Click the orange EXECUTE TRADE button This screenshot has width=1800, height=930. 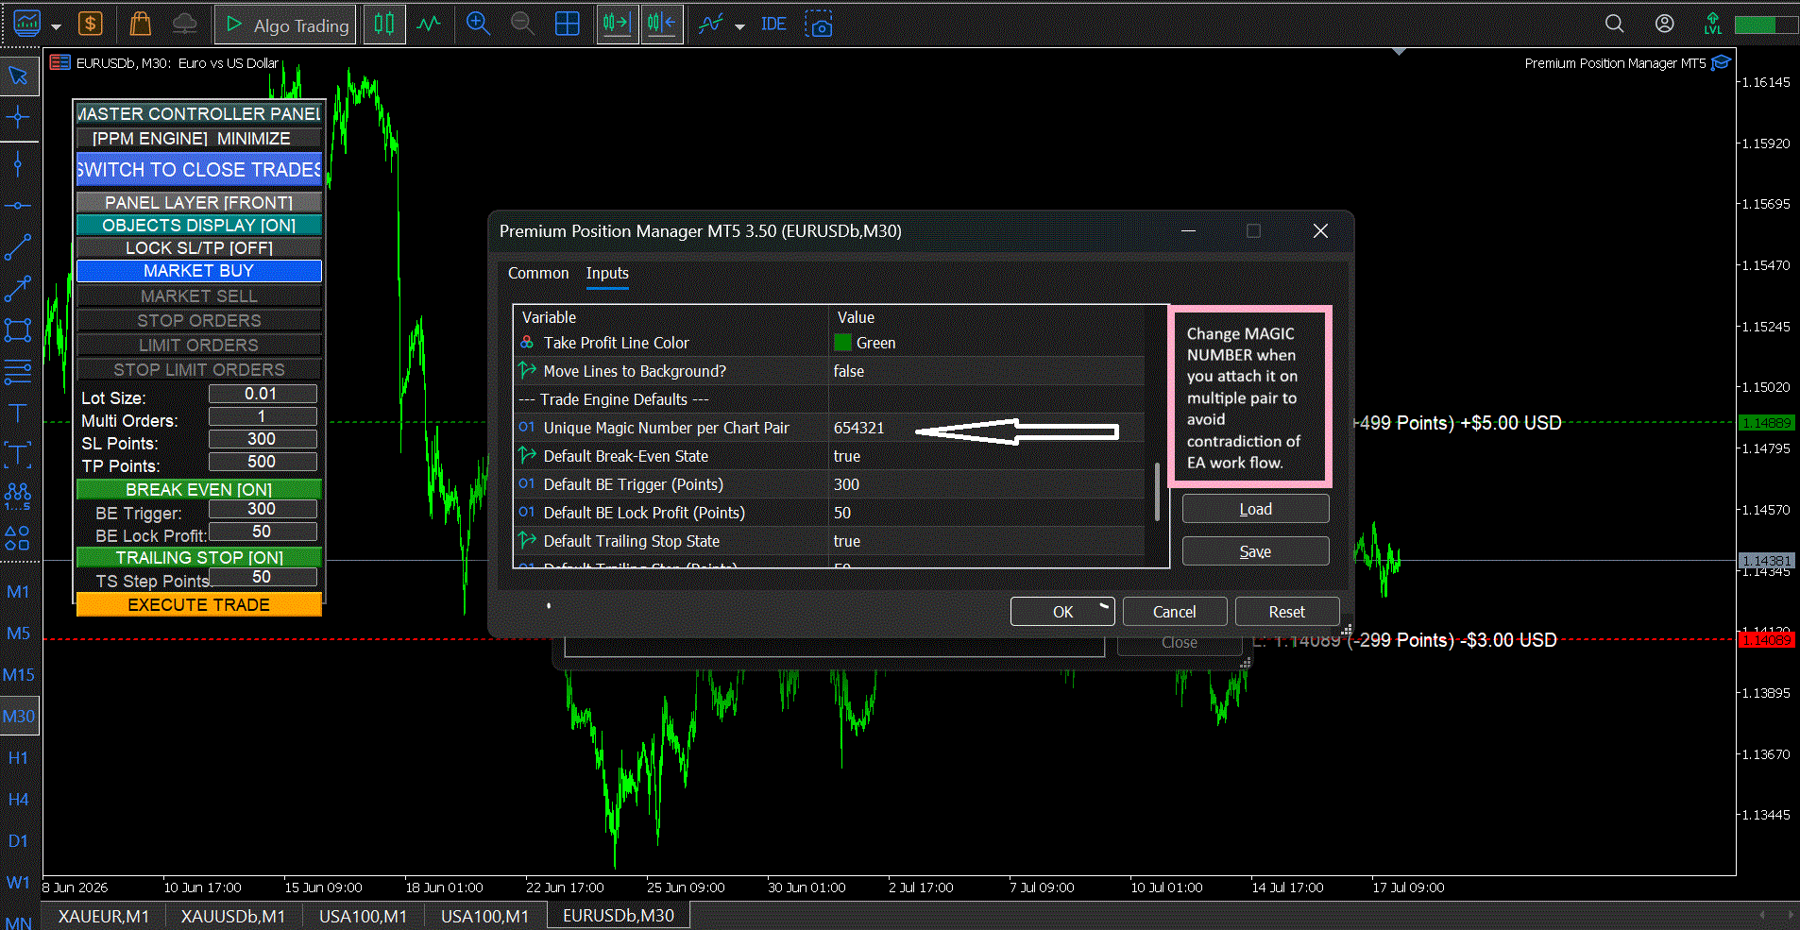click(198, 604)
